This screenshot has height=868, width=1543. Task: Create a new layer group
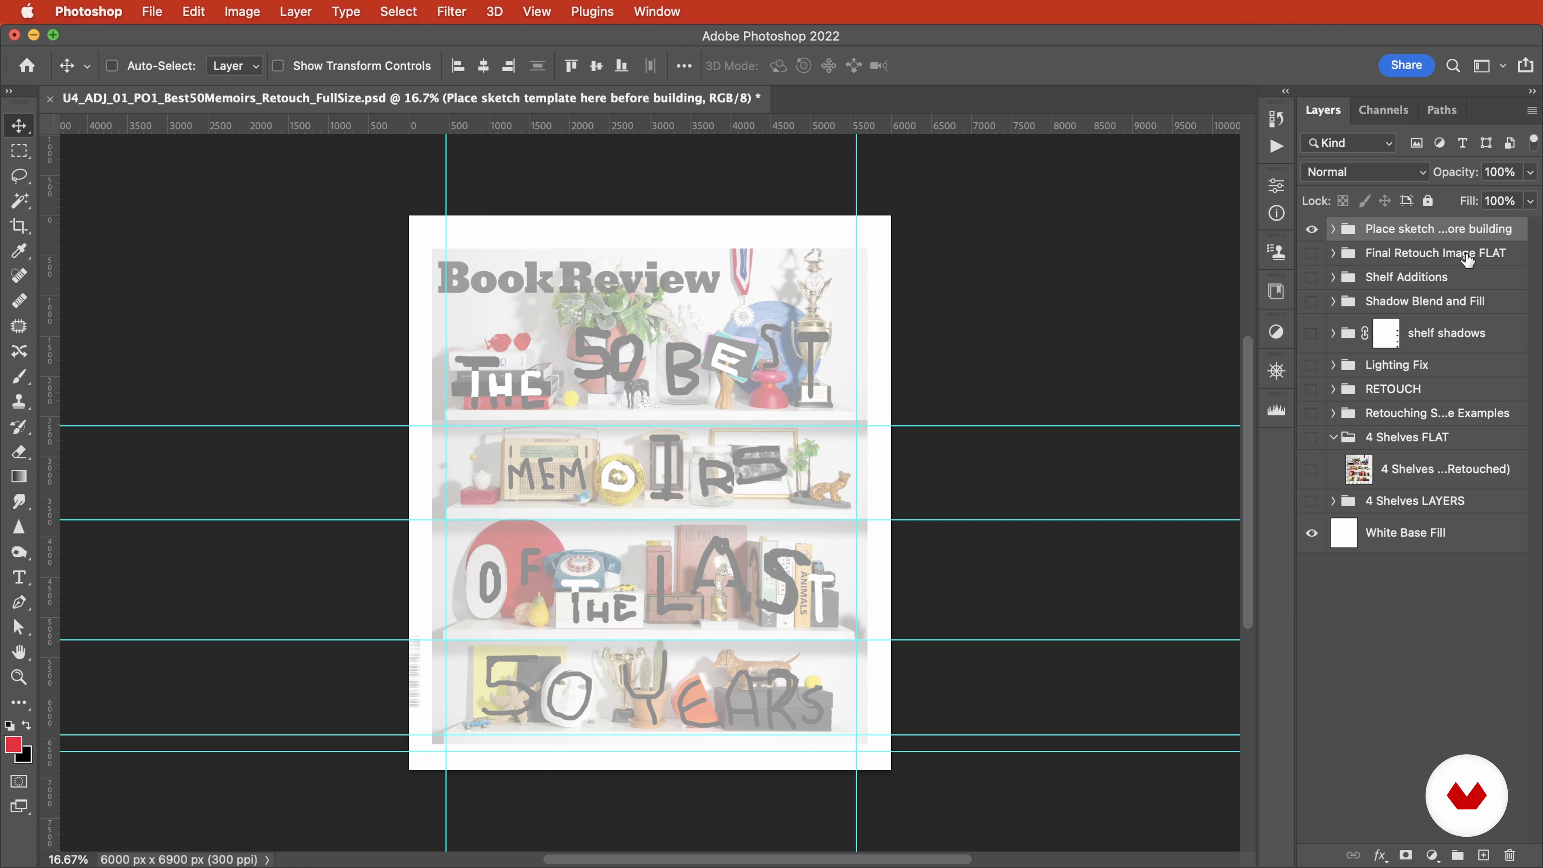coord(1457,855)
